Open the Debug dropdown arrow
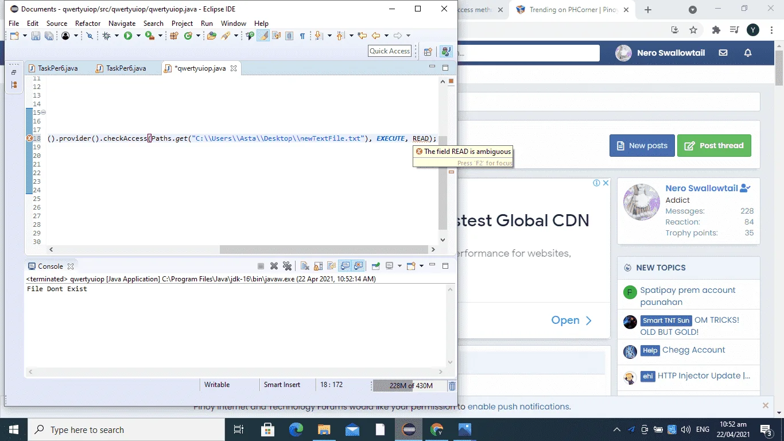784x441 pixels. [117, 36]
